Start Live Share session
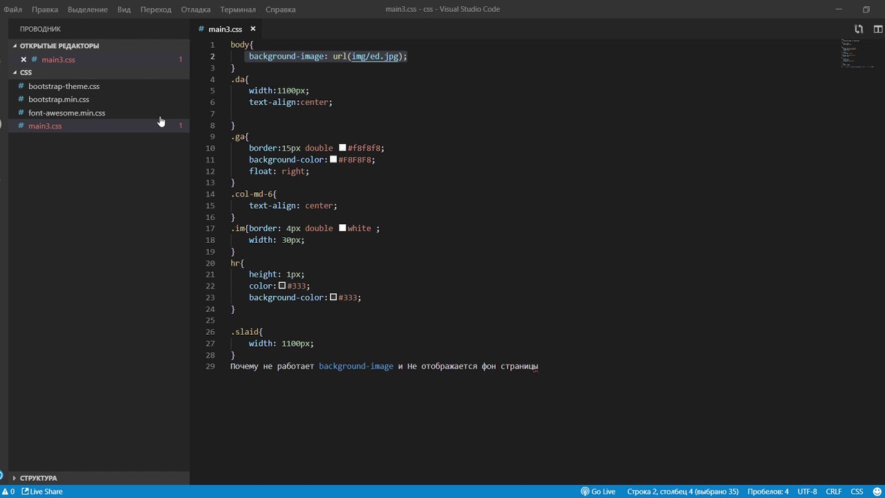885x498 pixels. [x=42, y=492]
